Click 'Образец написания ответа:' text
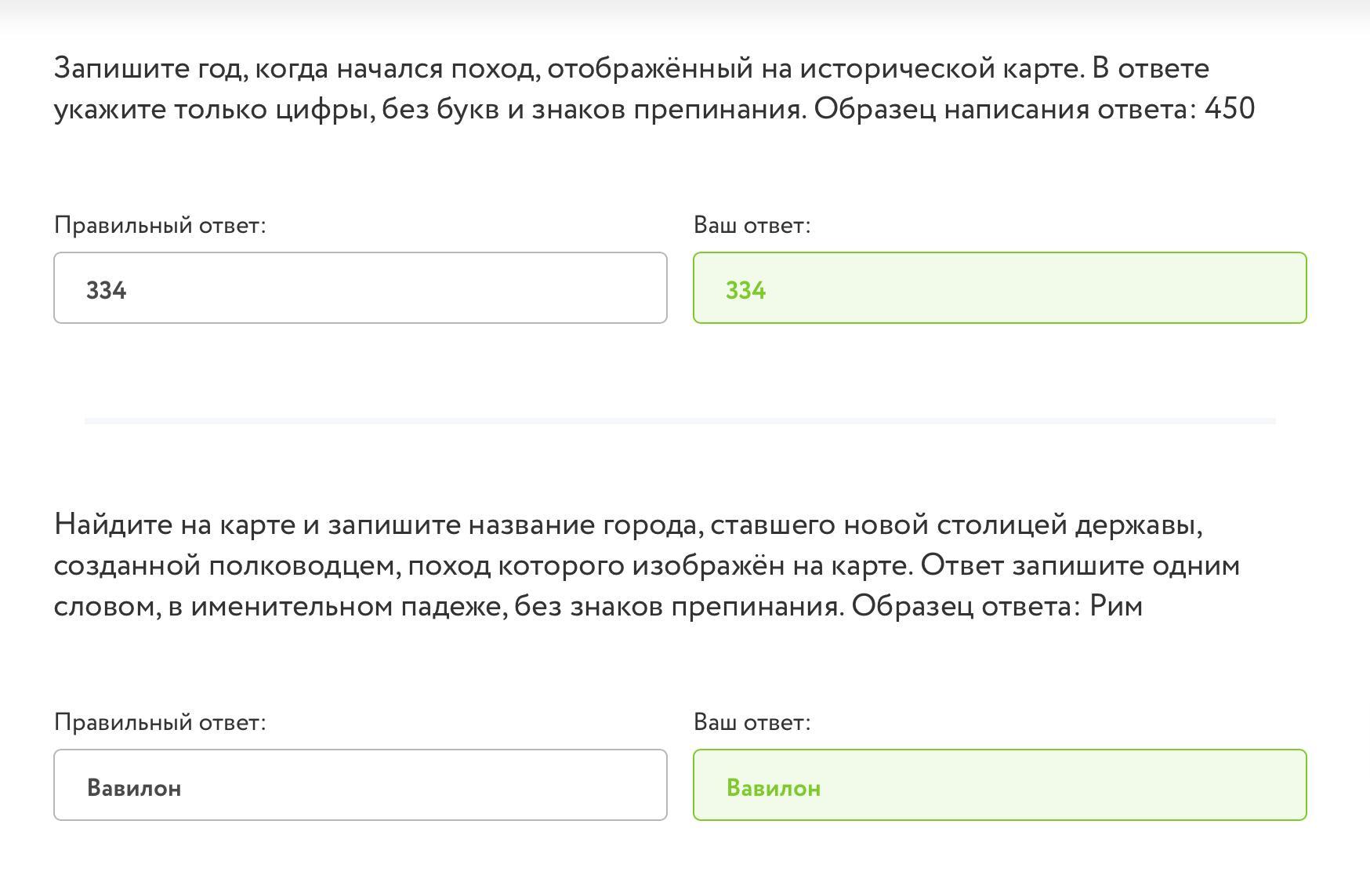Screen dimensions: 1370x886 pyautogui.click(x=1006, y=109)
